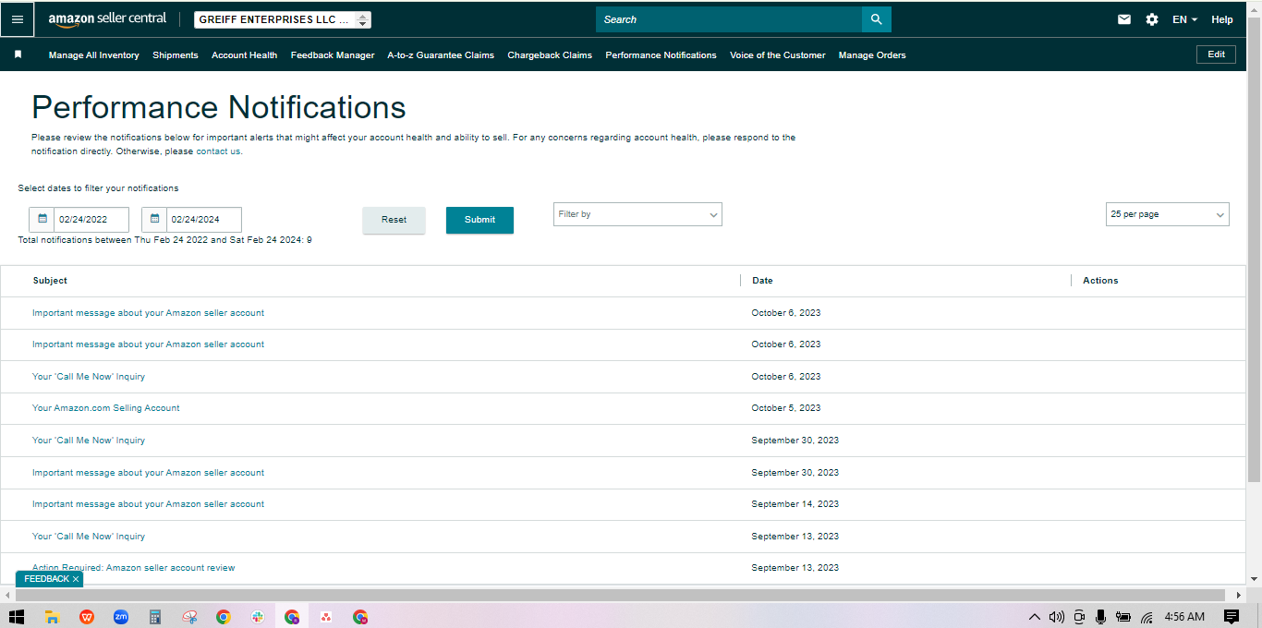Open Voice of the Customer

[x=778, y=55]
